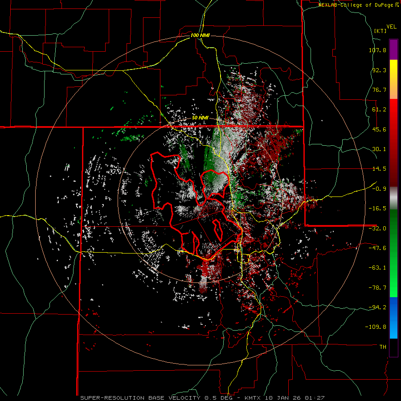Click the 100 NMI range ring label
Screen dimensions: 401x401
point(200,35)
